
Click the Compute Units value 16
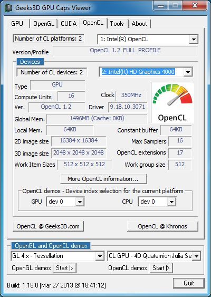71,96
